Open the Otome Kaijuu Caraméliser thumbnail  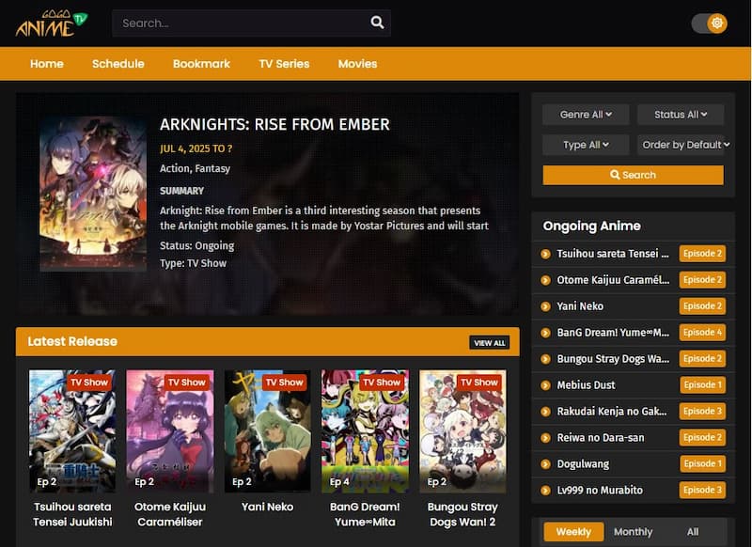170,431
